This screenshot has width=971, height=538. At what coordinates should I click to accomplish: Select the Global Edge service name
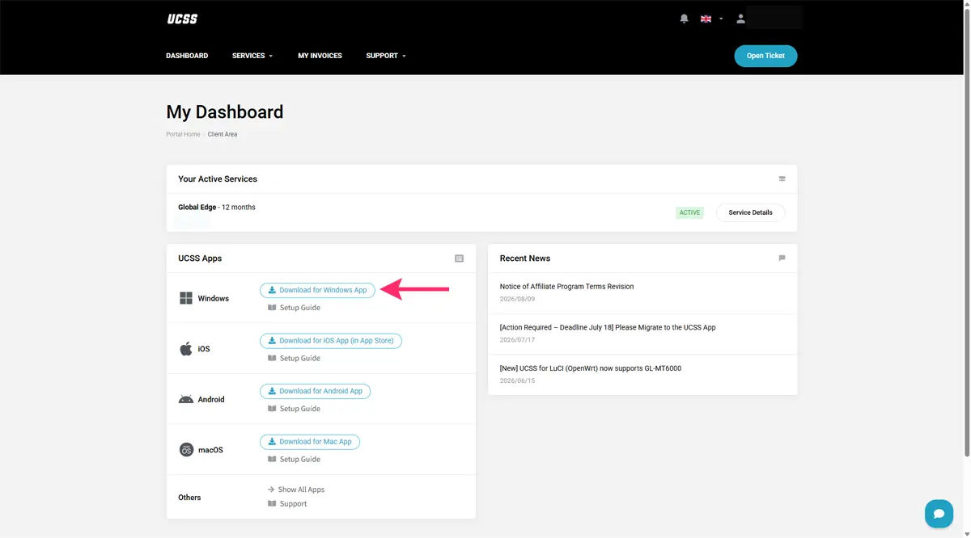tap(197, 208)
